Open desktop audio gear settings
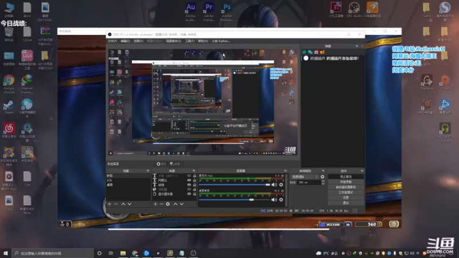Screen dimensions: 459x258 point(281,200)
